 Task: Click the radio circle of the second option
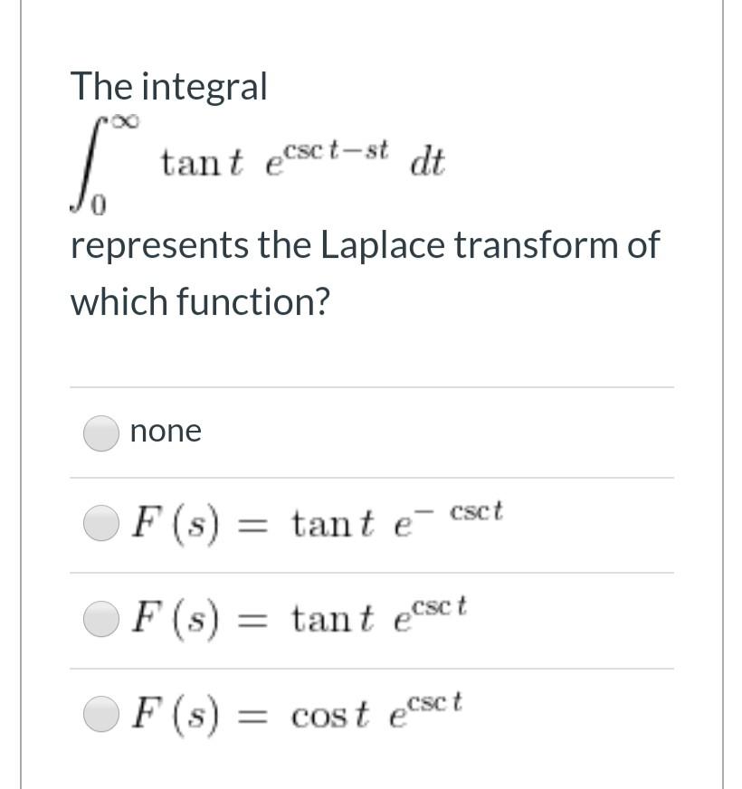point(100,523)
